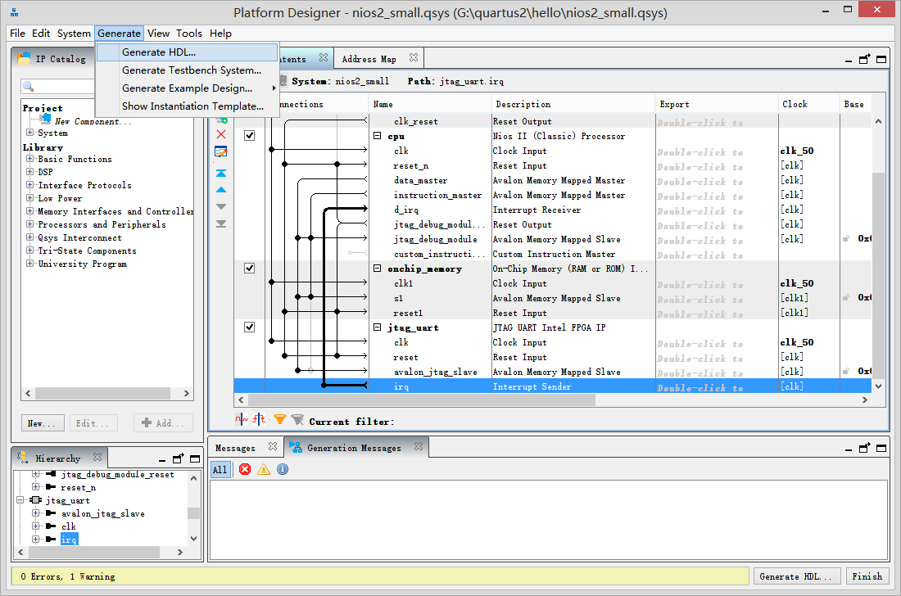Image resolution: width=901 pixels, height=596 pixels.
Task: Show only warning messages with yellow triangle
Action: tap(264, 469)
